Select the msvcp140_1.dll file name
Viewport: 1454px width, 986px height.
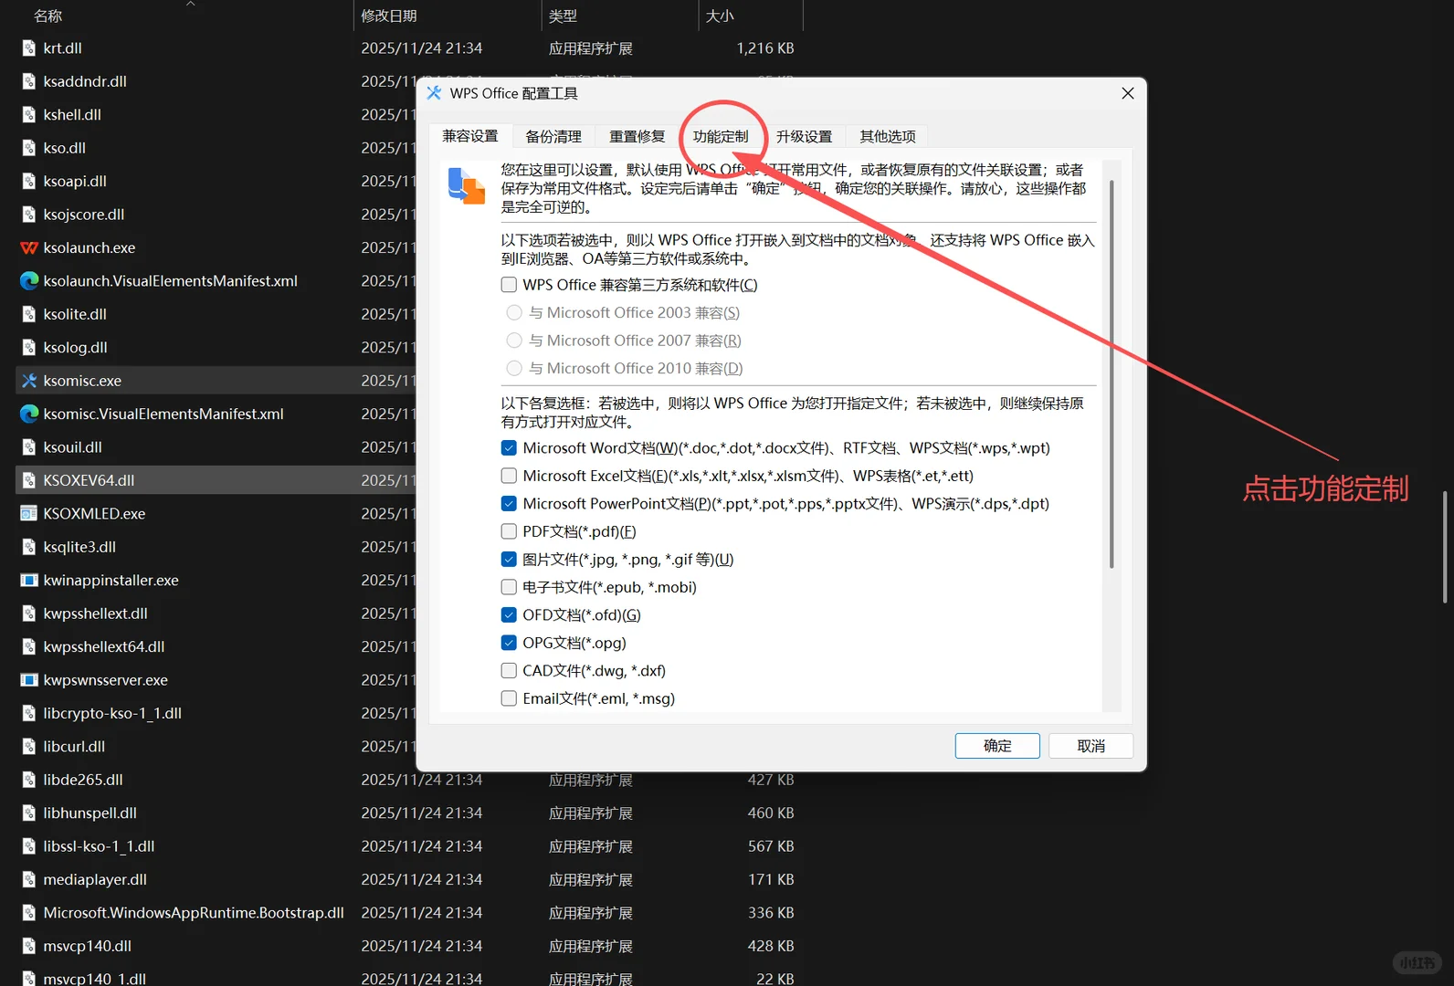[x=95, y=978]
